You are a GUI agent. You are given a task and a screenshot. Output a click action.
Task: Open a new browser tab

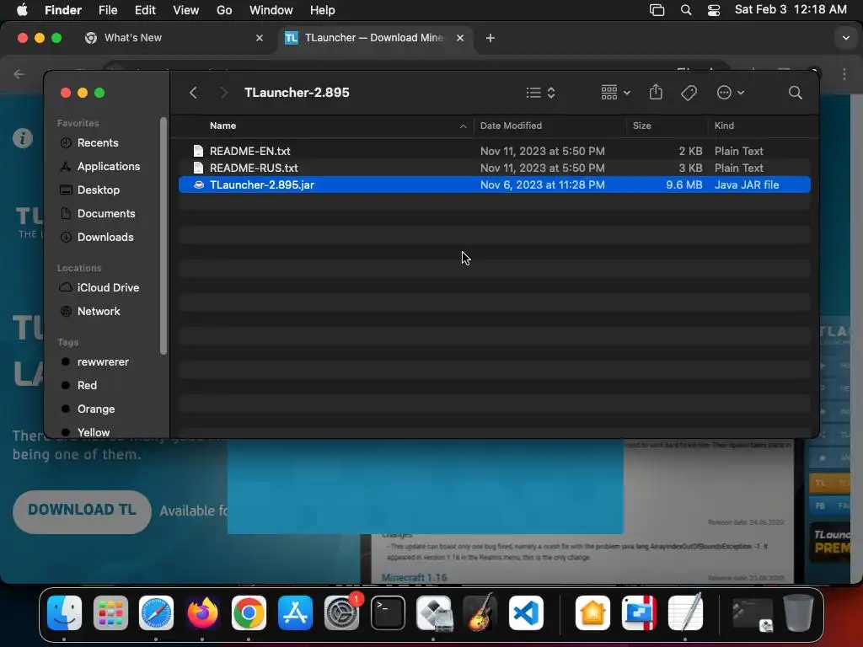(x=490, y=38)
